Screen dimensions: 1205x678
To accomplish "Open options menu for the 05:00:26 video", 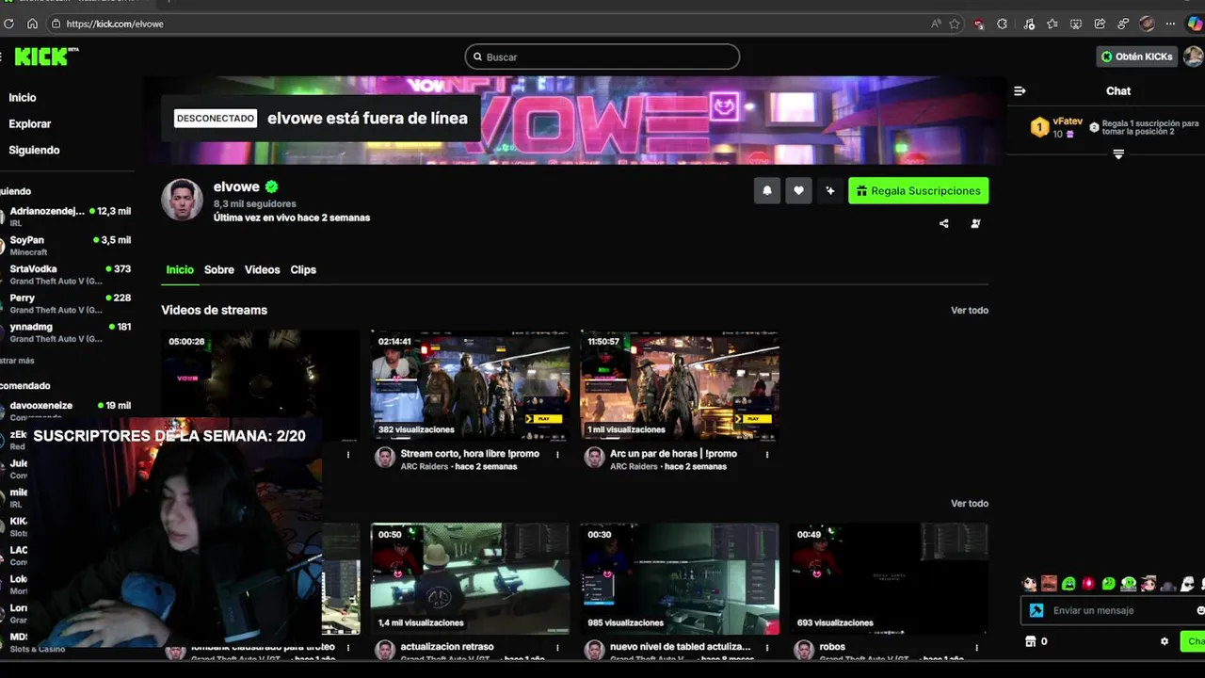I will [348, 455].
